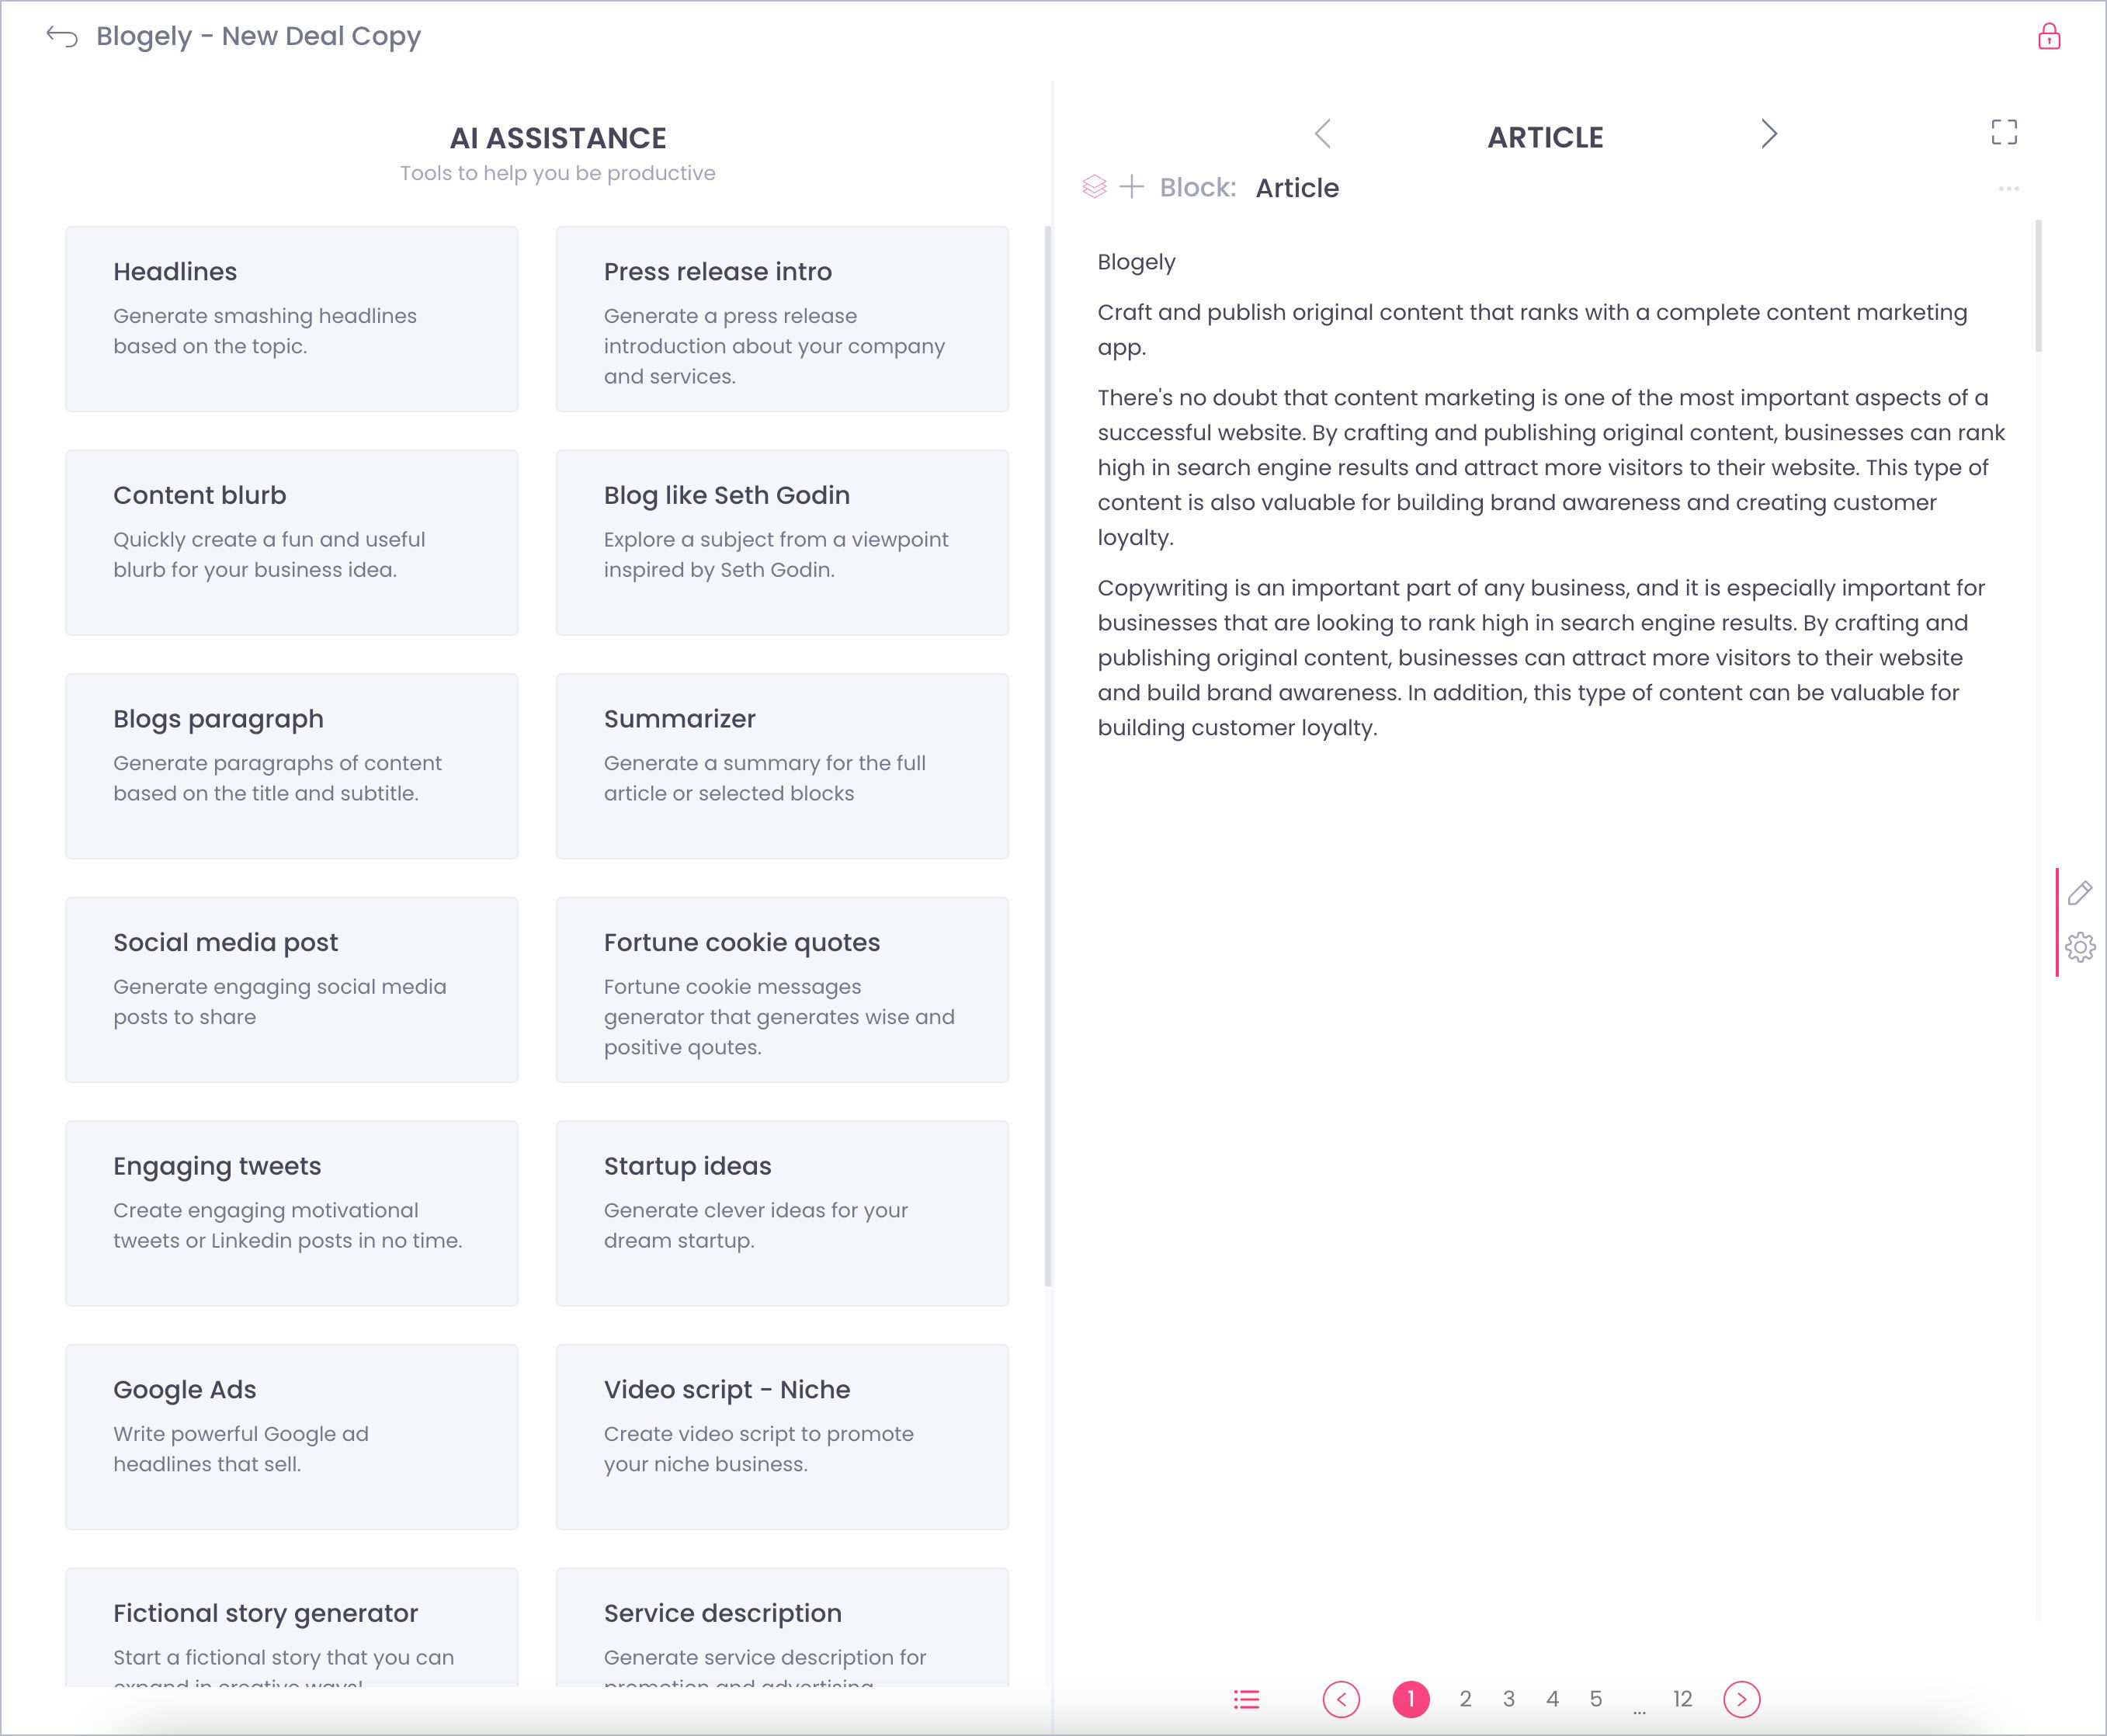The image size is (2107, 1736).
Task: Select page 1 in pagination
Action: click(x=1411, y=1699)
